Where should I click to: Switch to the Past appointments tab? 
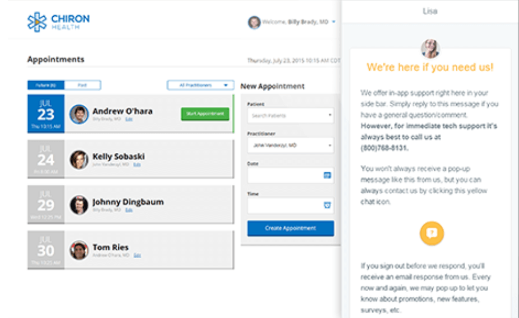click(x=82, y=85)
